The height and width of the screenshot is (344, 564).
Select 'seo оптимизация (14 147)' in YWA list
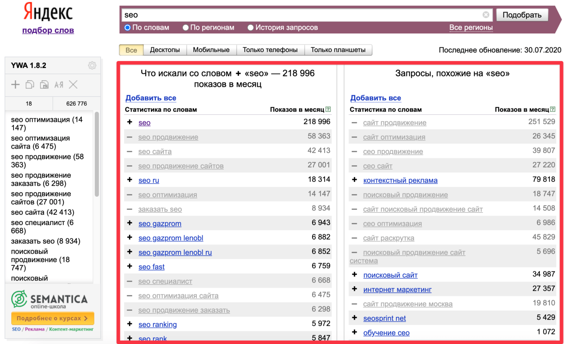click(47, 124)
